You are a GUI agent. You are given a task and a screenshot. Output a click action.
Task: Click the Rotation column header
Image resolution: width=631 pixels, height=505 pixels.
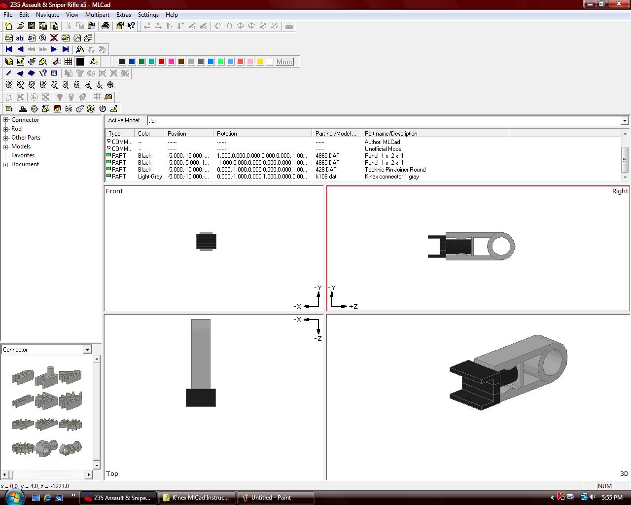pos(262,134)
